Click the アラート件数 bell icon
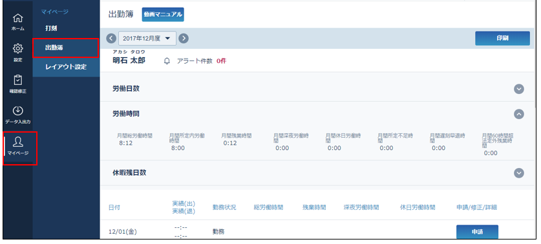 pyautogui.click(x=167, y=61)
